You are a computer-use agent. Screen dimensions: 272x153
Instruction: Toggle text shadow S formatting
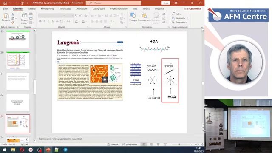point(53,21)
